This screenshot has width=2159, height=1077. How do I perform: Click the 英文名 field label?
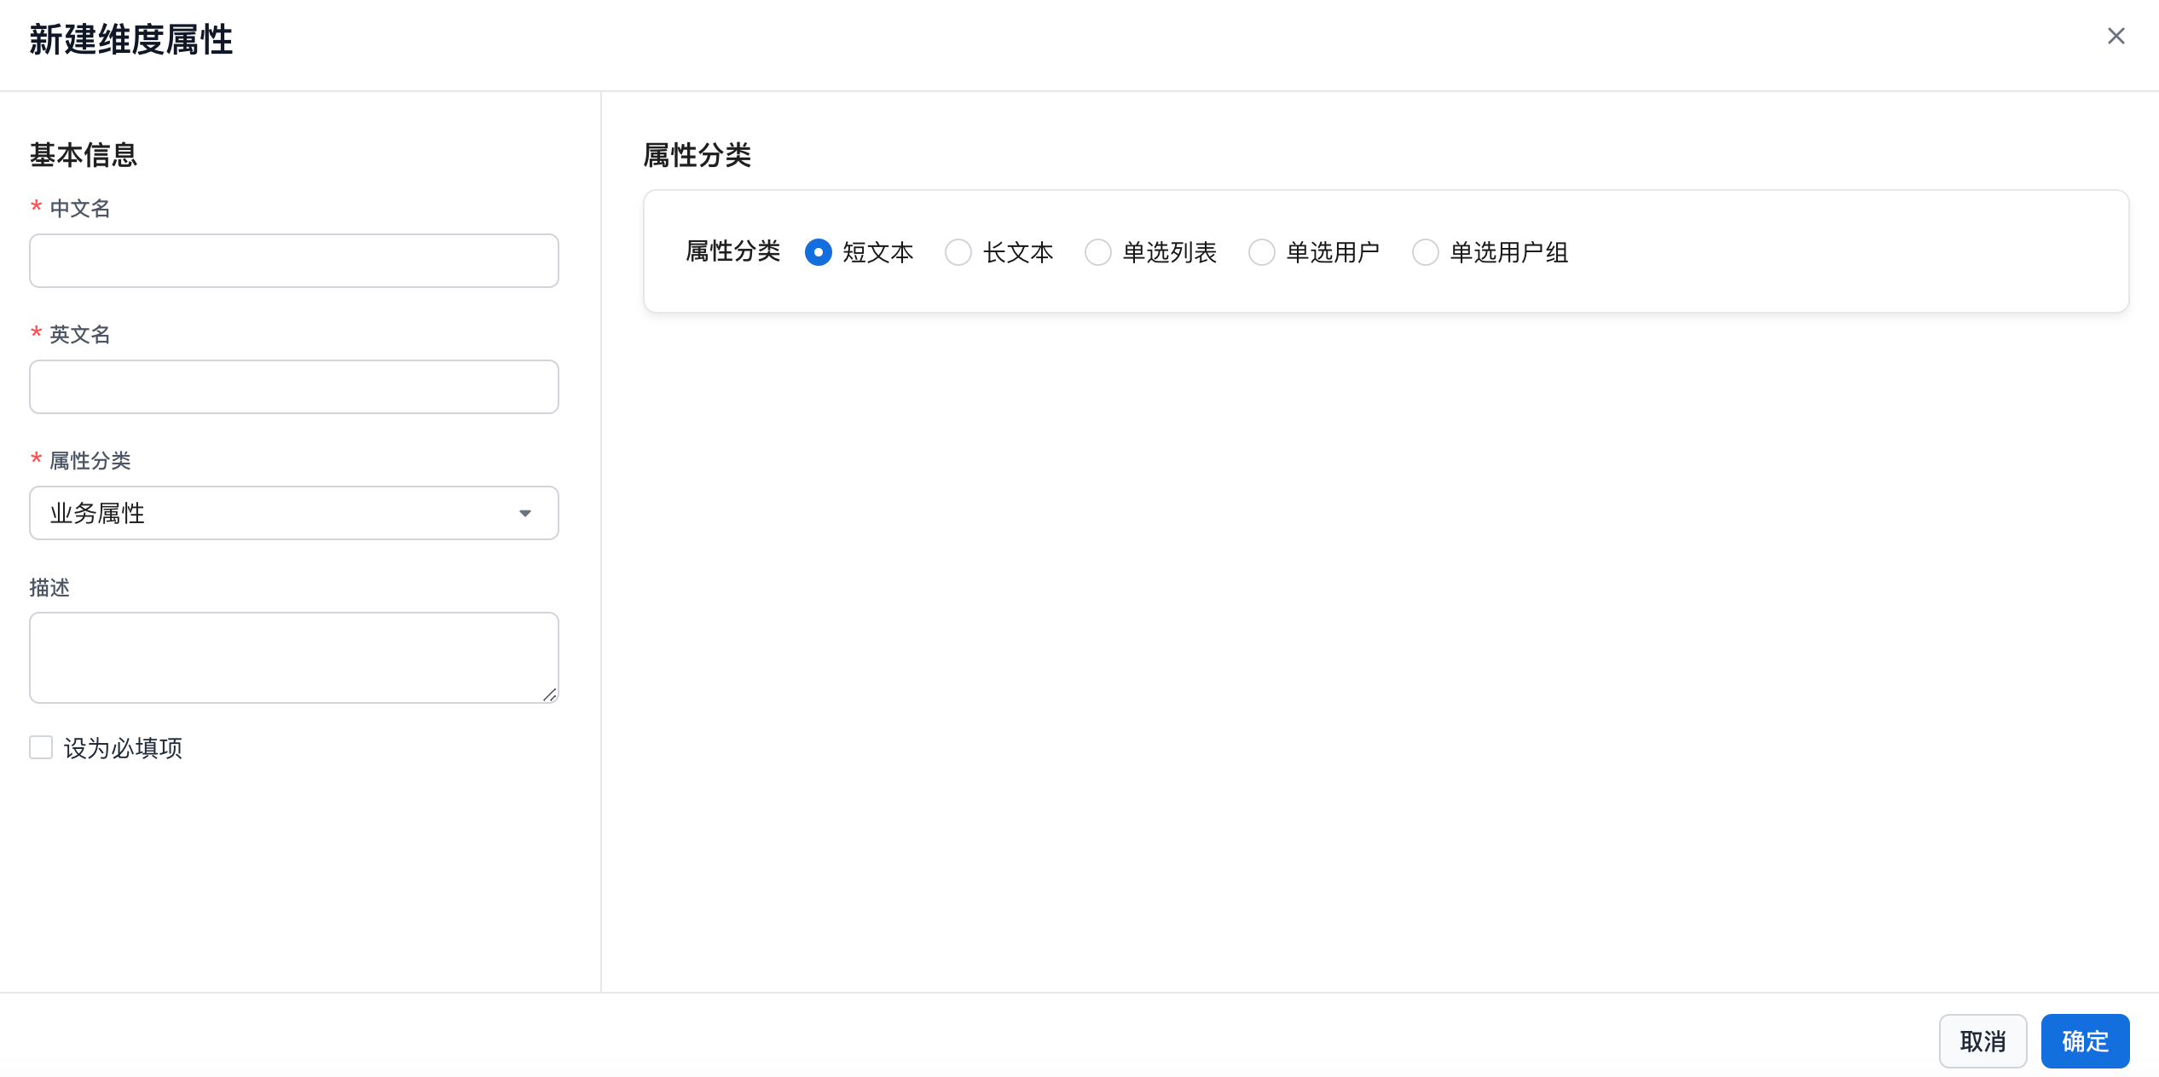point(80,335)
